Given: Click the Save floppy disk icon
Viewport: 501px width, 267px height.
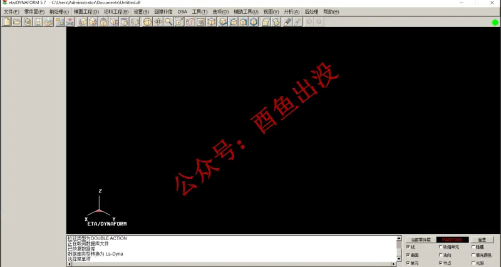Looking at the screenshot, I should click(x=38, y=22).
